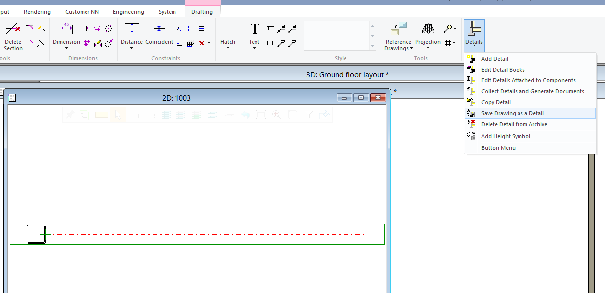Expand the Dimension dropdown arrow

click(x=66, y=48)
